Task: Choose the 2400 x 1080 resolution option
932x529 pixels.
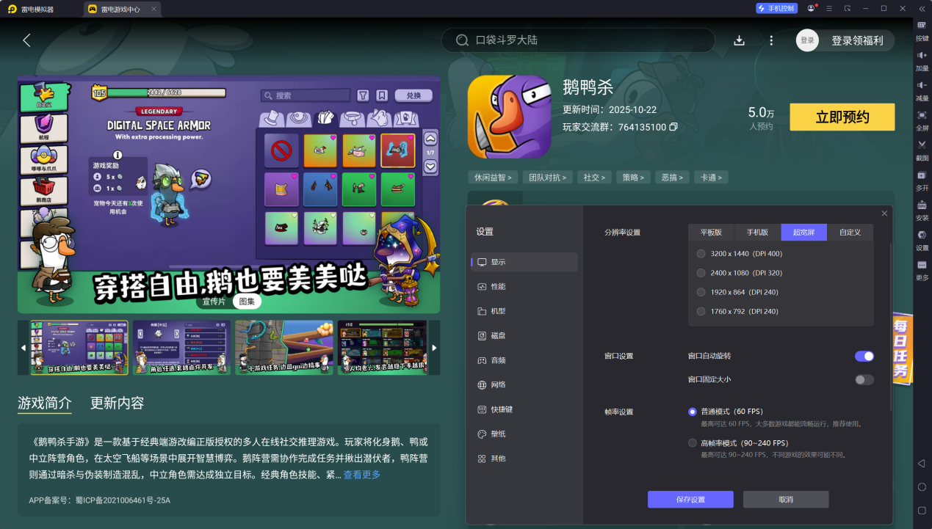Action: click(x=701, y=272)
